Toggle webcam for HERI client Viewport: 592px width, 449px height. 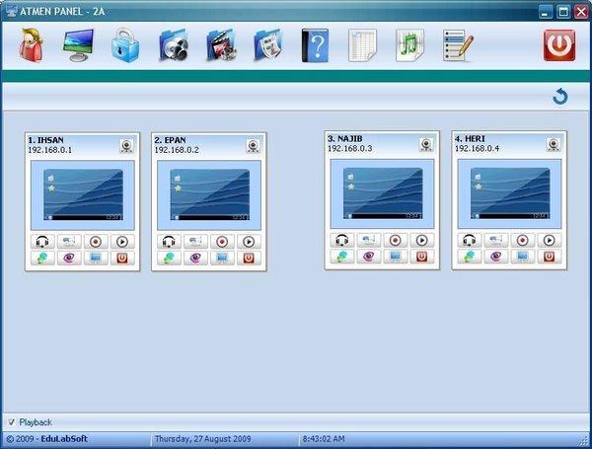(554, 145)
